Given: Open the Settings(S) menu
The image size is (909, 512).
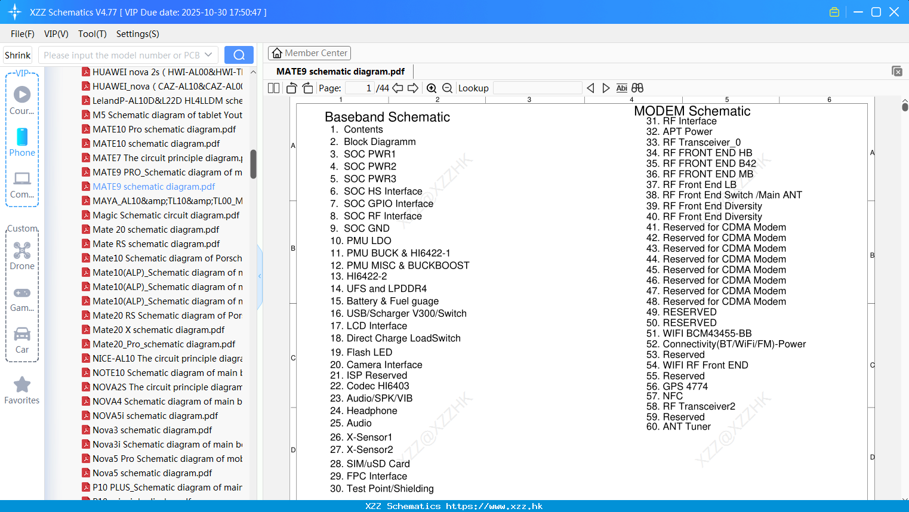Looking at the screenshot, I should [138, 34].
